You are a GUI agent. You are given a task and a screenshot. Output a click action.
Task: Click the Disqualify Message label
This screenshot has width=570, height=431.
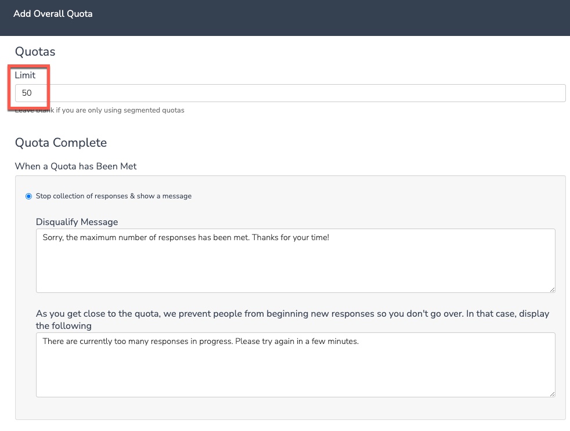click(x=77, y=222)
